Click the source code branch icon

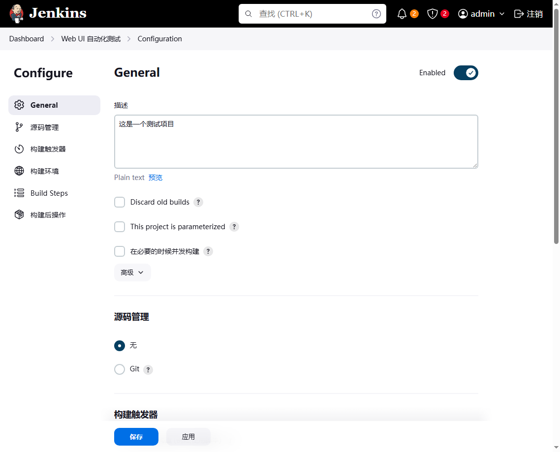click(19, 127)
